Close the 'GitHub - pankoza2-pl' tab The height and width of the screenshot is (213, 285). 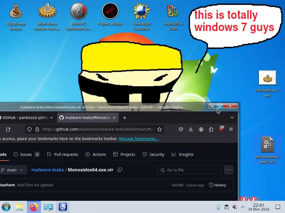51,118
